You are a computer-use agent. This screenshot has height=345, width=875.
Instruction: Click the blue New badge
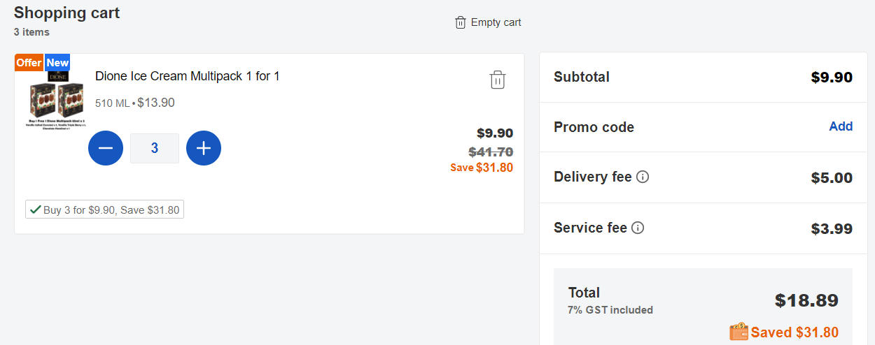point(57,63)
